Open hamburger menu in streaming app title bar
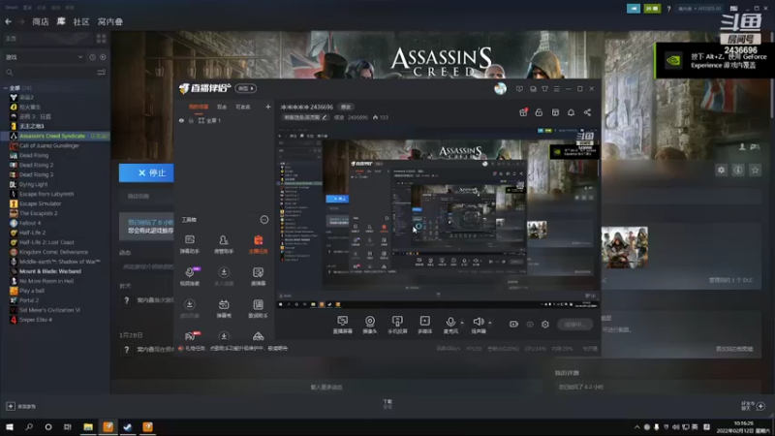 tap(556, 89)
